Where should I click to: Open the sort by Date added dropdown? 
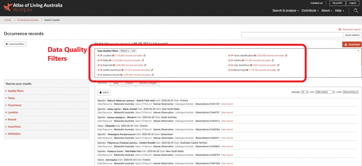point(325,92)
